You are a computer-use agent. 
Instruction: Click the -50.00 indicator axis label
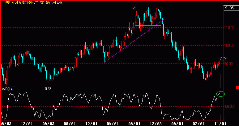point(229,106)
